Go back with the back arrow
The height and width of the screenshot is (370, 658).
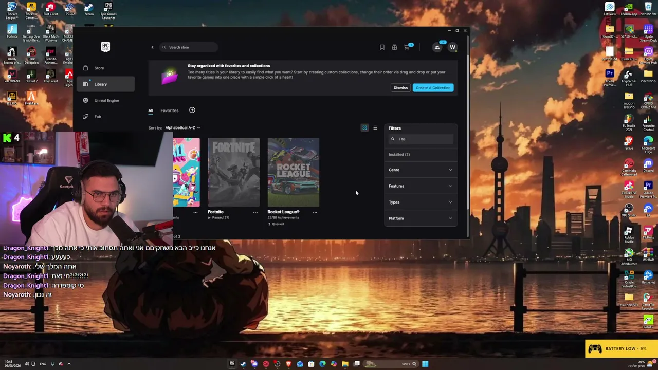(152, 47)
